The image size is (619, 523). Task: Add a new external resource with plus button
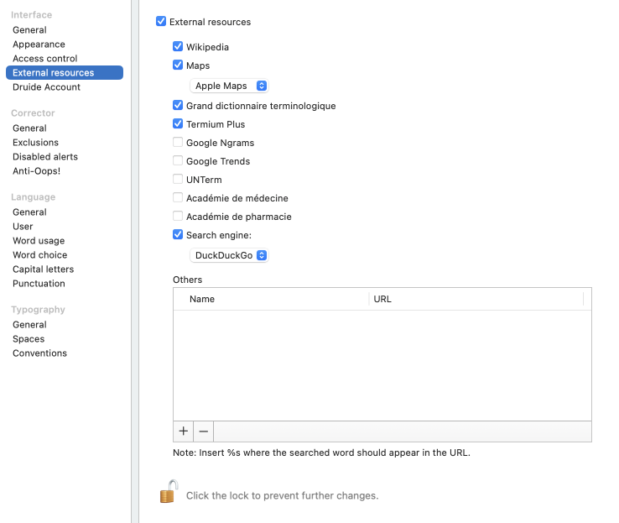(184, 431)
